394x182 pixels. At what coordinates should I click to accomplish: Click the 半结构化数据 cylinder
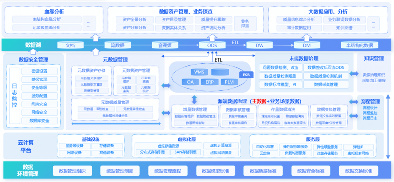360,45
